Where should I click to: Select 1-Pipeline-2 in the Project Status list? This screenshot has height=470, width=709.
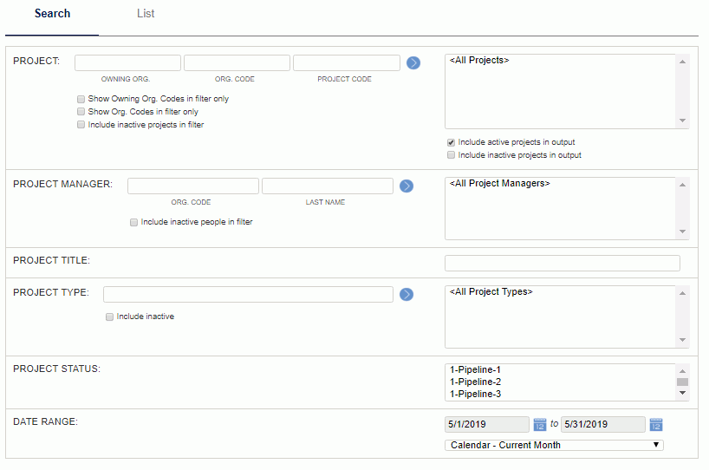point(475,382)
